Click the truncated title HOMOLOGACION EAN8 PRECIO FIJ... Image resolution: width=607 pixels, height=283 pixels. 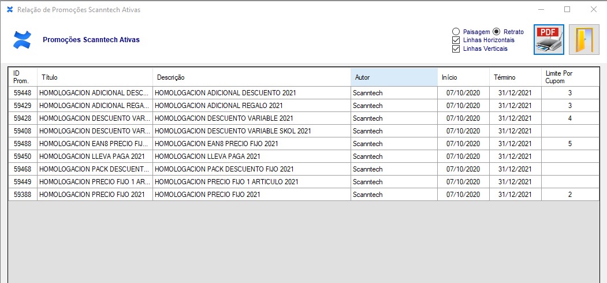(x=95, y=144)
